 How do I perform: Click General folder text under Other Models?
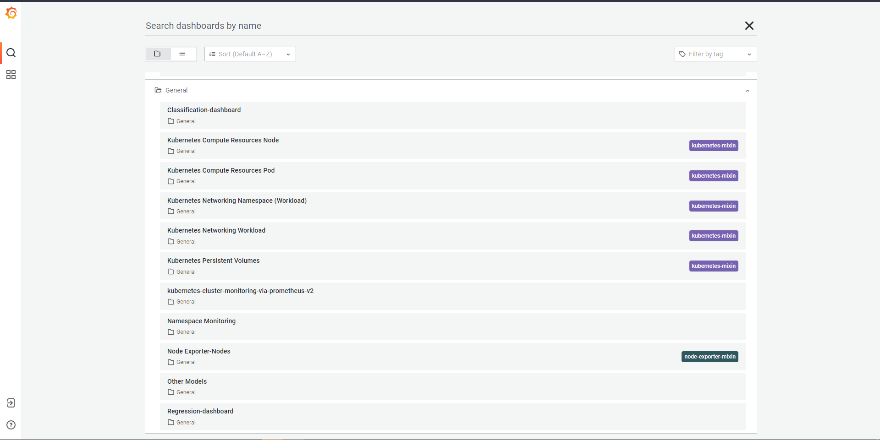[x=186, y=392]
